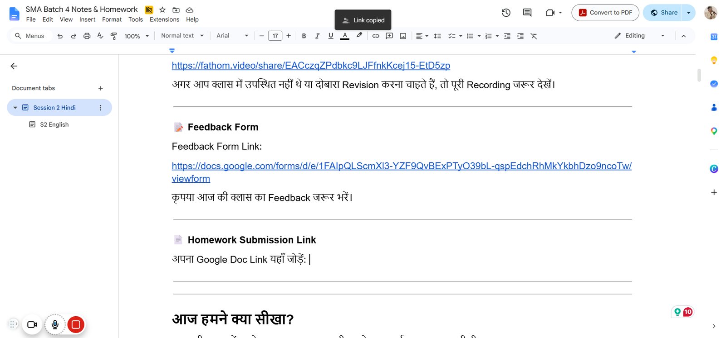This screenshot has height=338, width=726.
Task: Open the fathom.video recording link
Action: pos(311,66)
